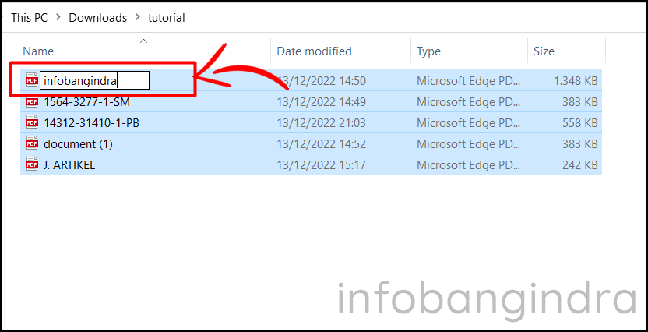Image resolution: width=648 pixels, height=332 pixels.
Task: Click the date 13/12/2022 14:49
Action: (321, 102)
